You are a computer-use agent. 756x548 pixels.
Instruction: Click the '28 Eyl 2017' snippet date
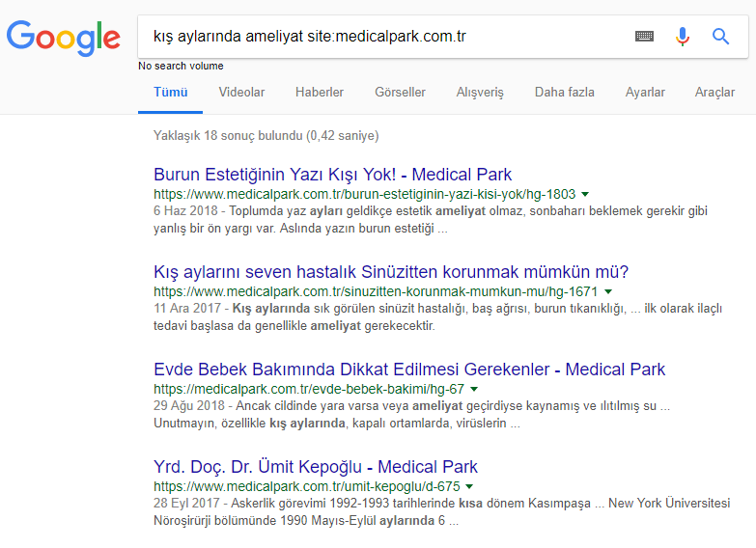(x=186, y=504)
